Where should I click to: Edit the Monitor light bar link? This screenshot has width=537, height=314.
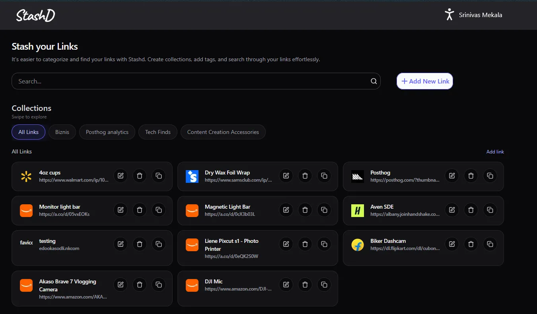(x=121, y=210)
